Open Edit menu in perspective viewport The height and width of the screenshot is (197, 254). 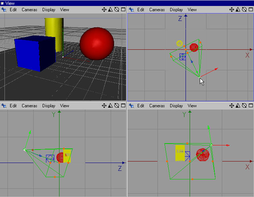[13, 10]
